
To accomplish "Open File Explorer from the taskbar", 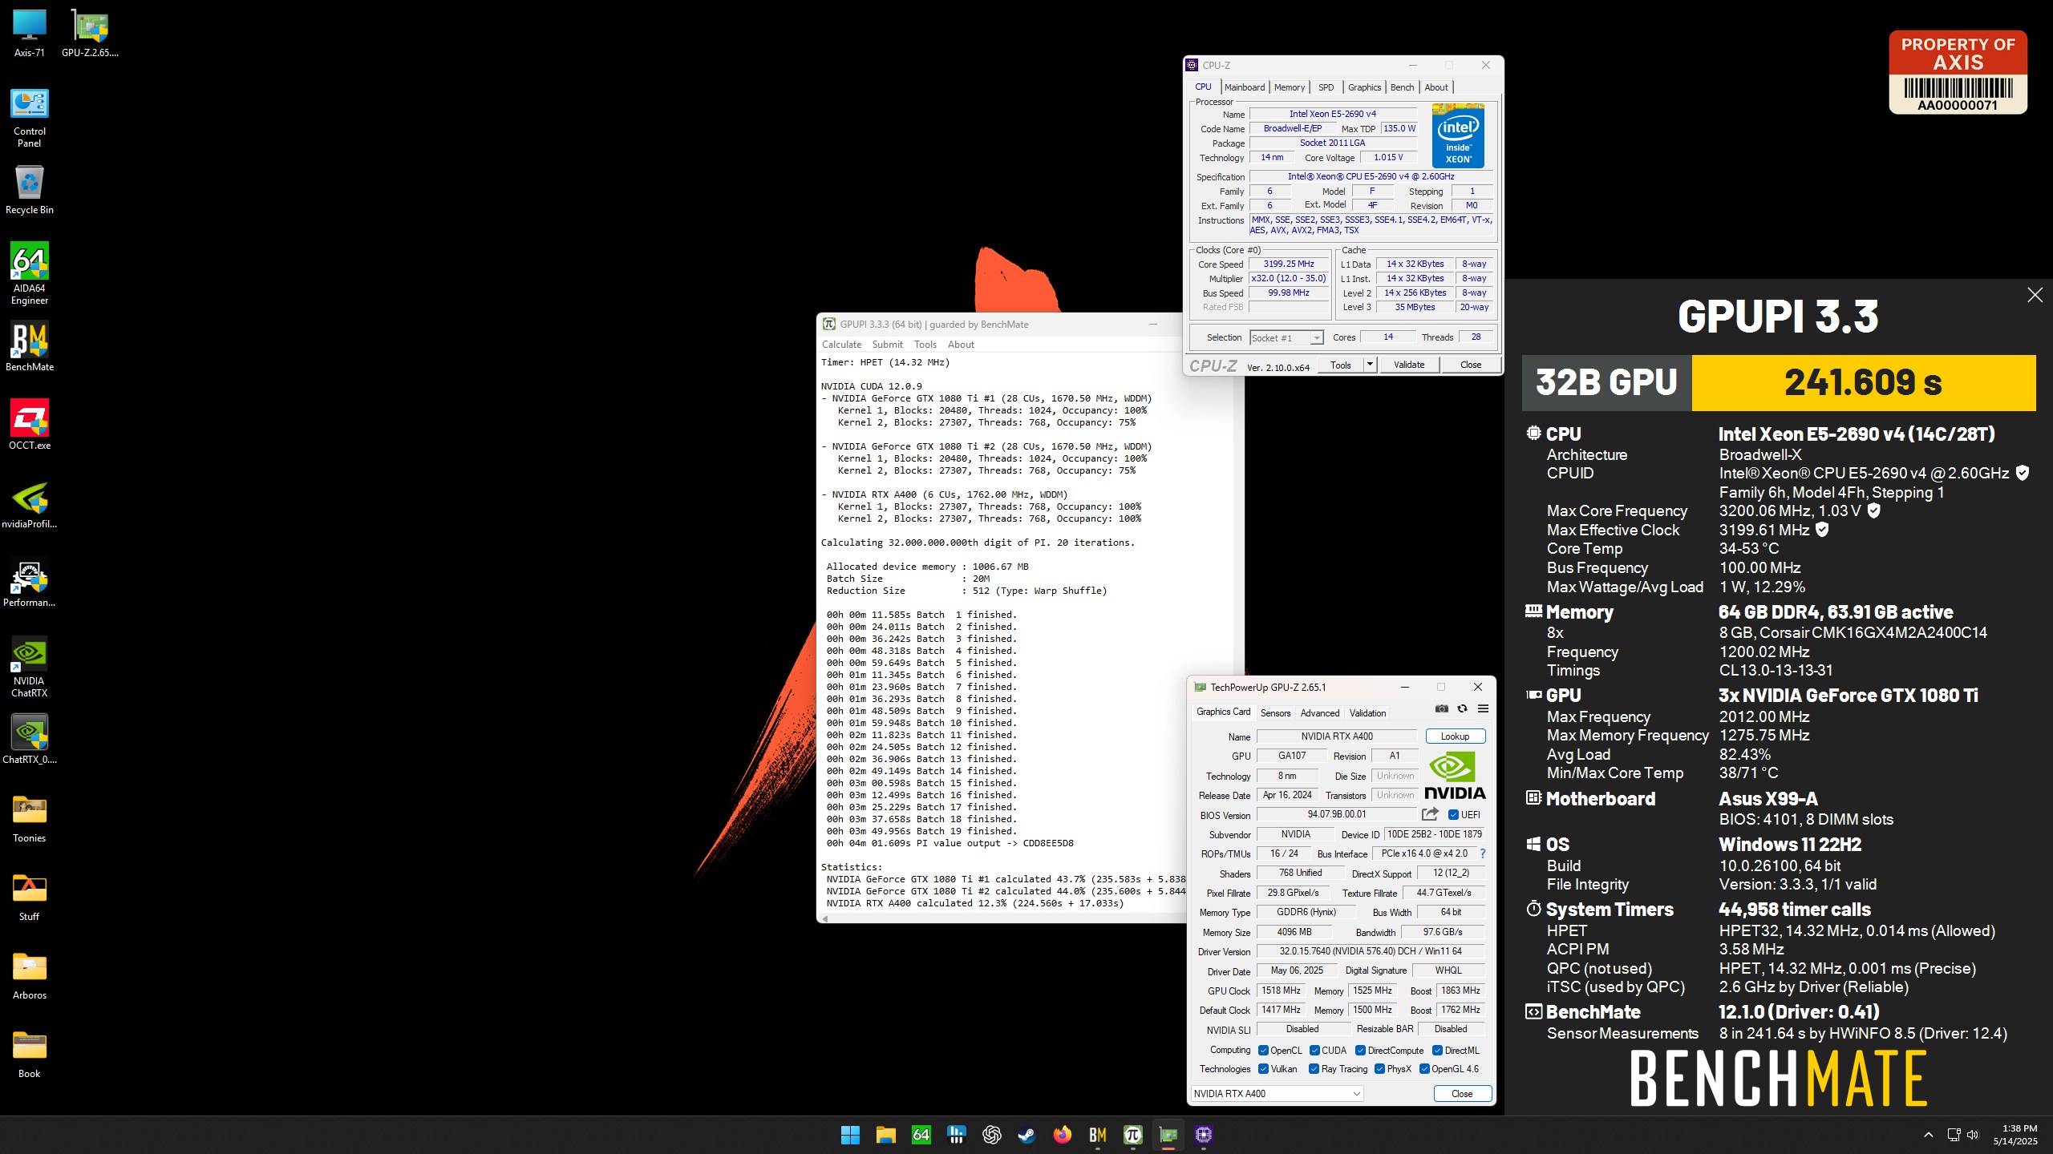I will click(885, 1135).
